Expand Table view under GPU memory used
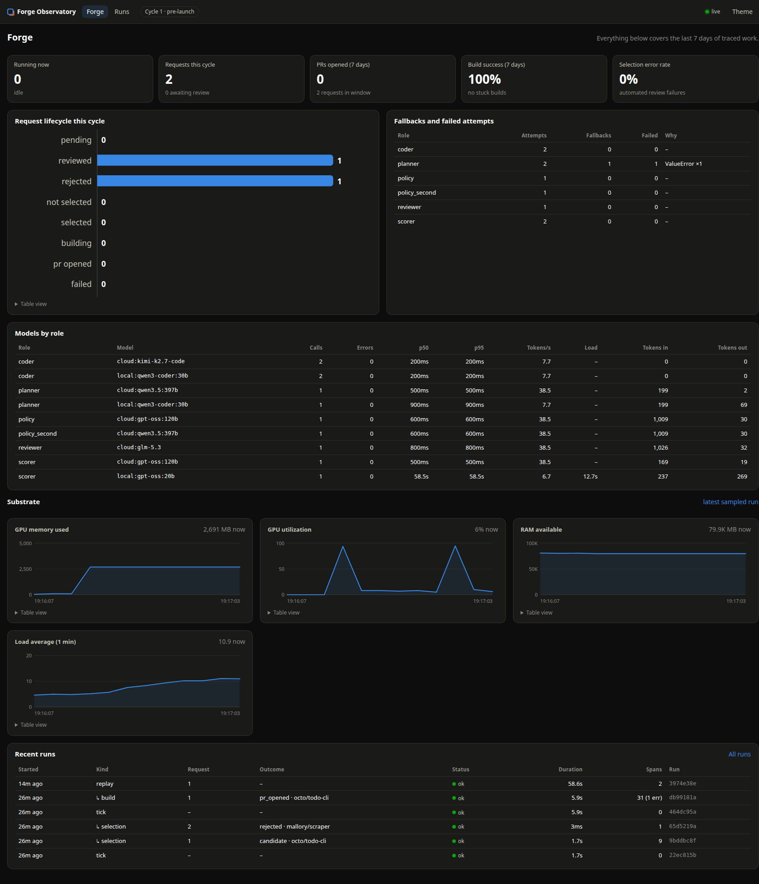The width and height of the screenshot is (759, 884). point(31,613)
